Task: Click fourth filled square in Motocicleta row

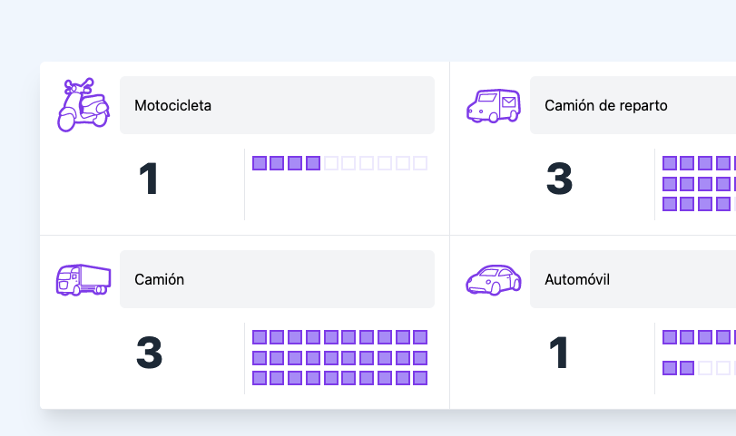Action: [x=313, y=163]
